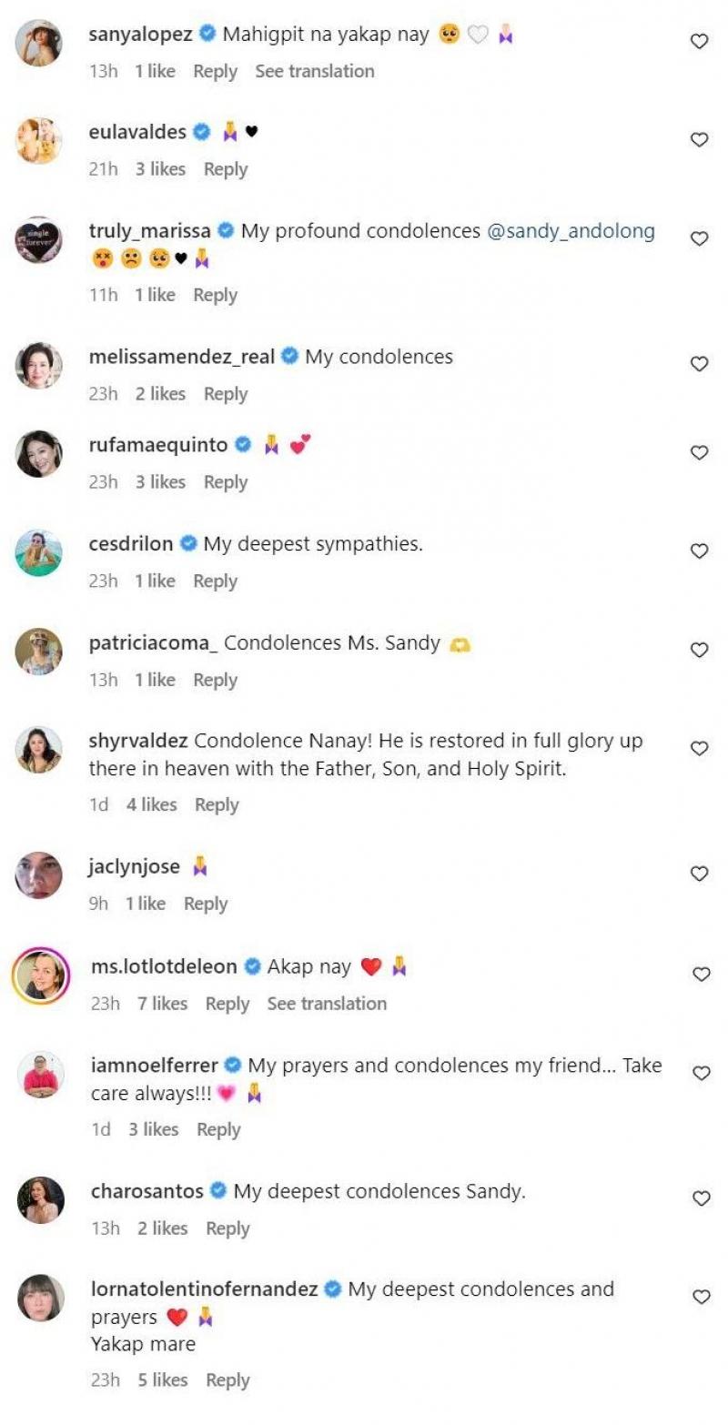Tap the heart on eulavaldes's comment
Screen dimensions: 728x1425
click(699, 139)
